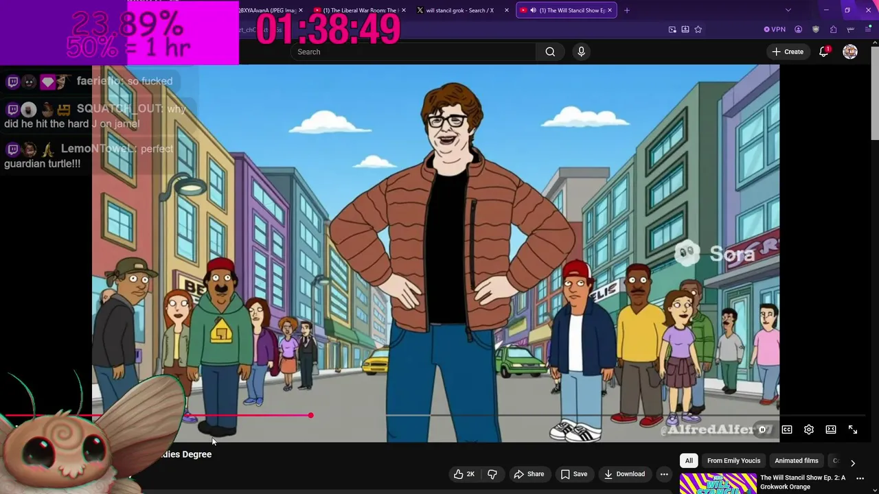This screenshot has height=494, width=879.
Task: Close the will stancil grok tab
Action: (507, 10)
